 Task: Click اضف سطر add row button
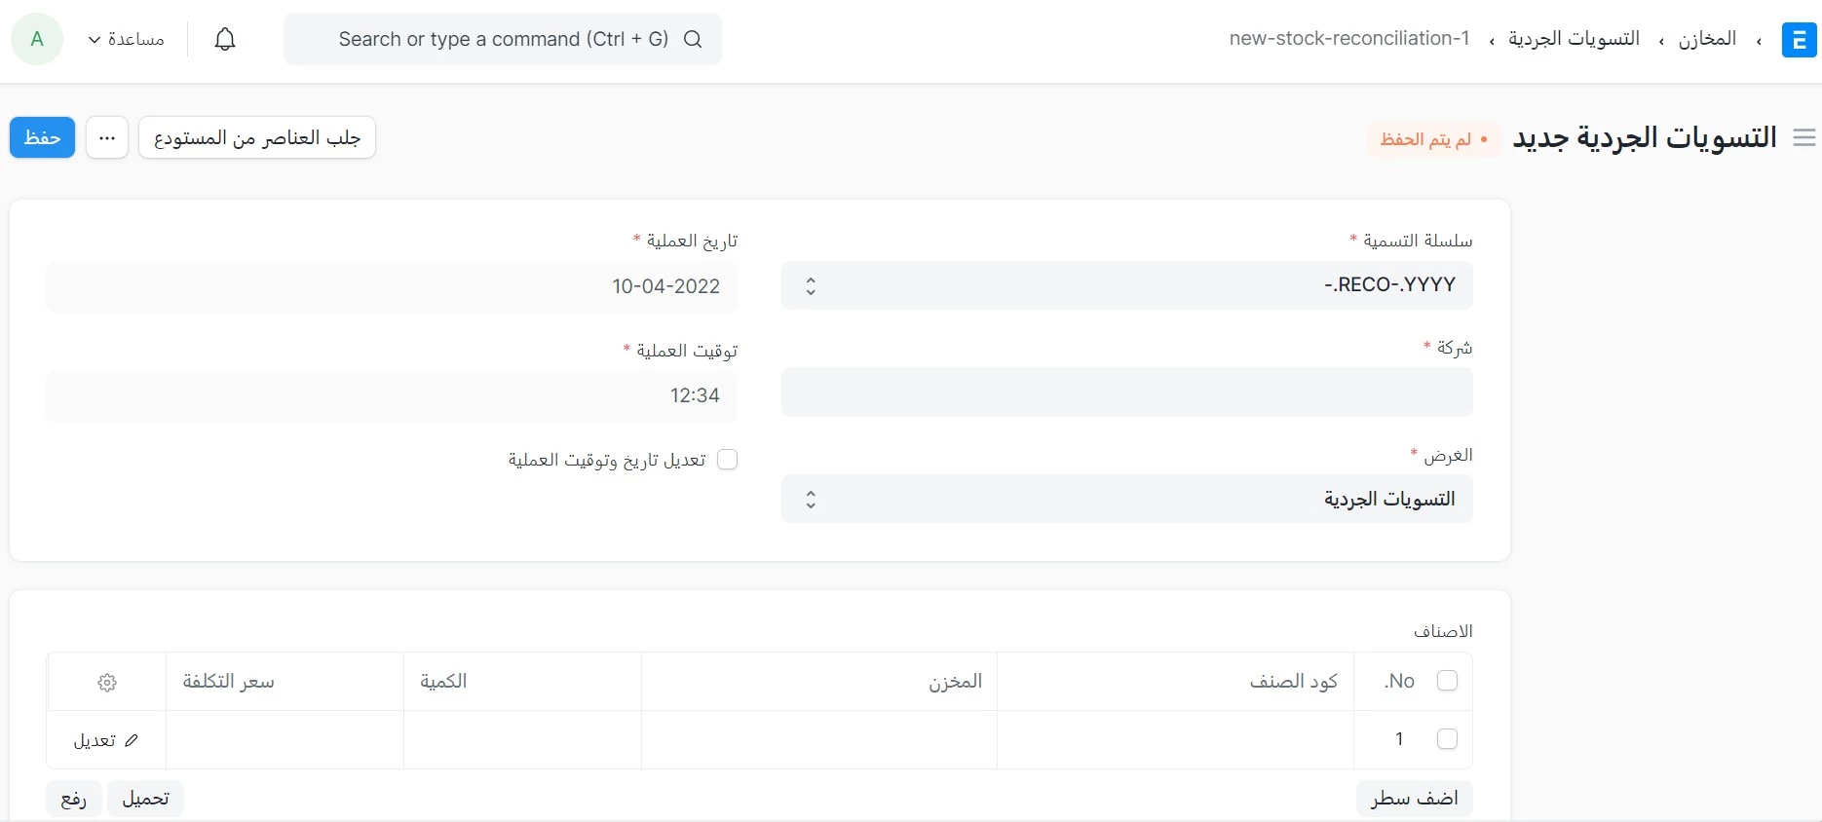point(1415,799)
